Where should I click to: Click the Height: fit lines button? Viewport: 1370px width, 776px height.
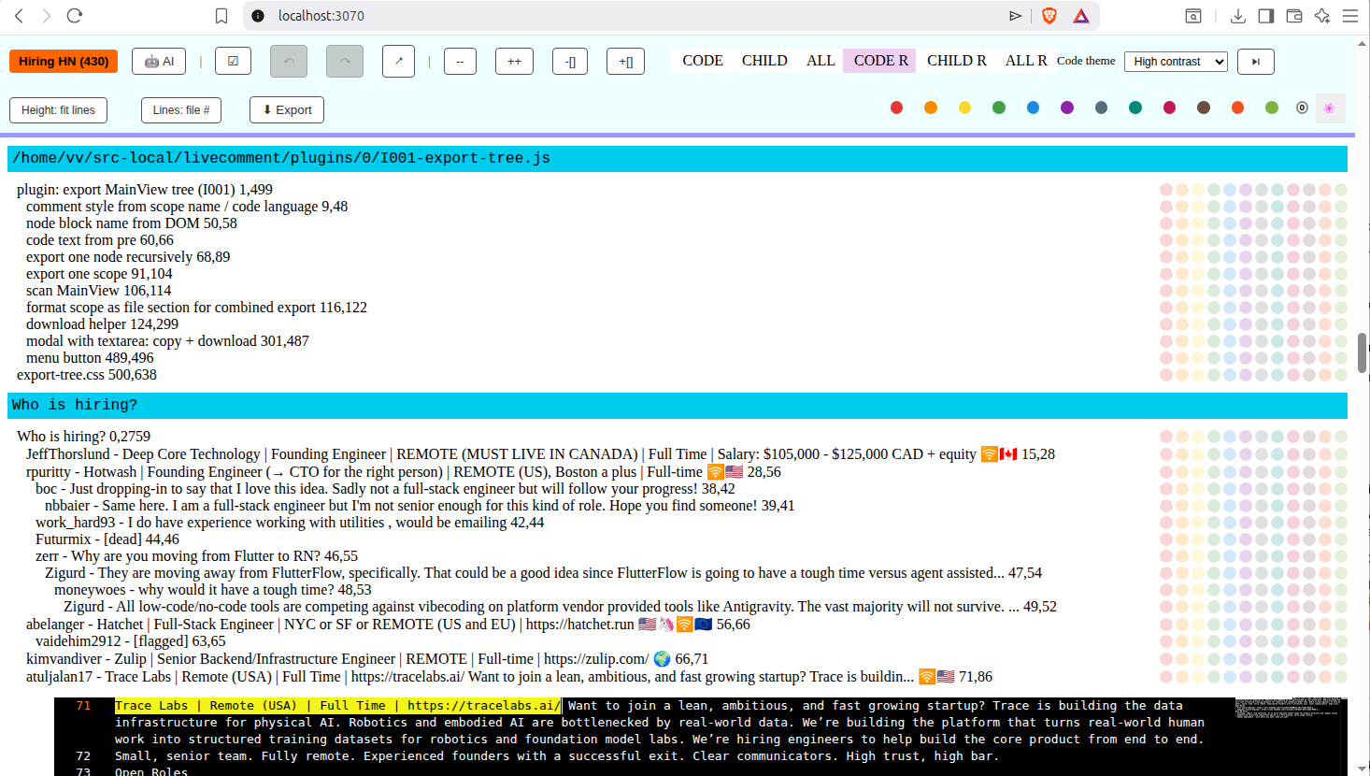pos(58,110)
